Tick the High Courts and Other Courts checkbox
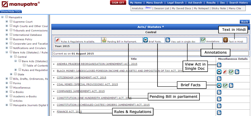This screenshot has width=251, height=116. tap(11, 26)
